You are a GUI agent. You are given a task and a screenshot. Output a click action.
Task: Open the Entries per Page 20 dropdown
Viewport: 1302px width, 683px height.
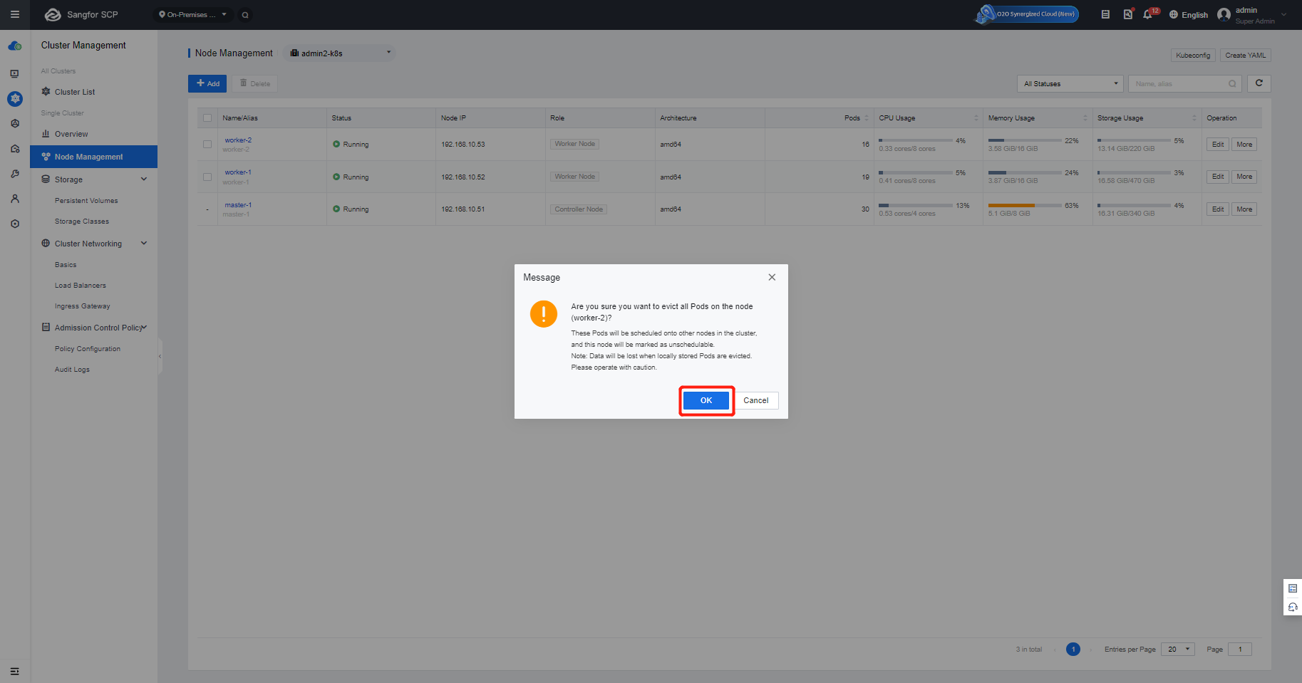(1177, 650)
